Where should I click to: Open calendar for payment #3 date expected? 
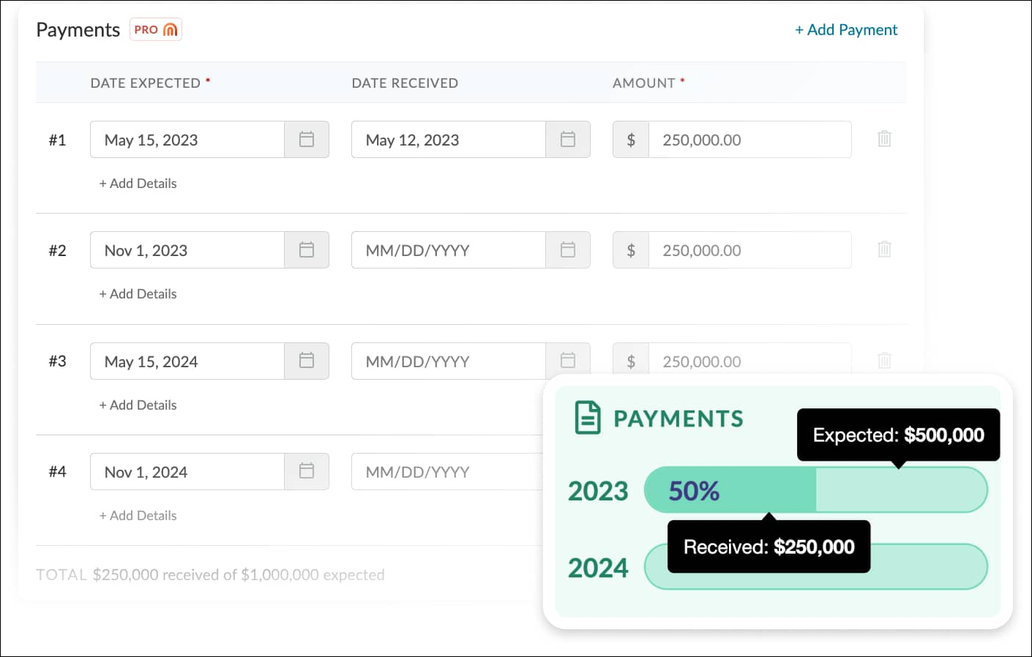(x=307, y=361)
